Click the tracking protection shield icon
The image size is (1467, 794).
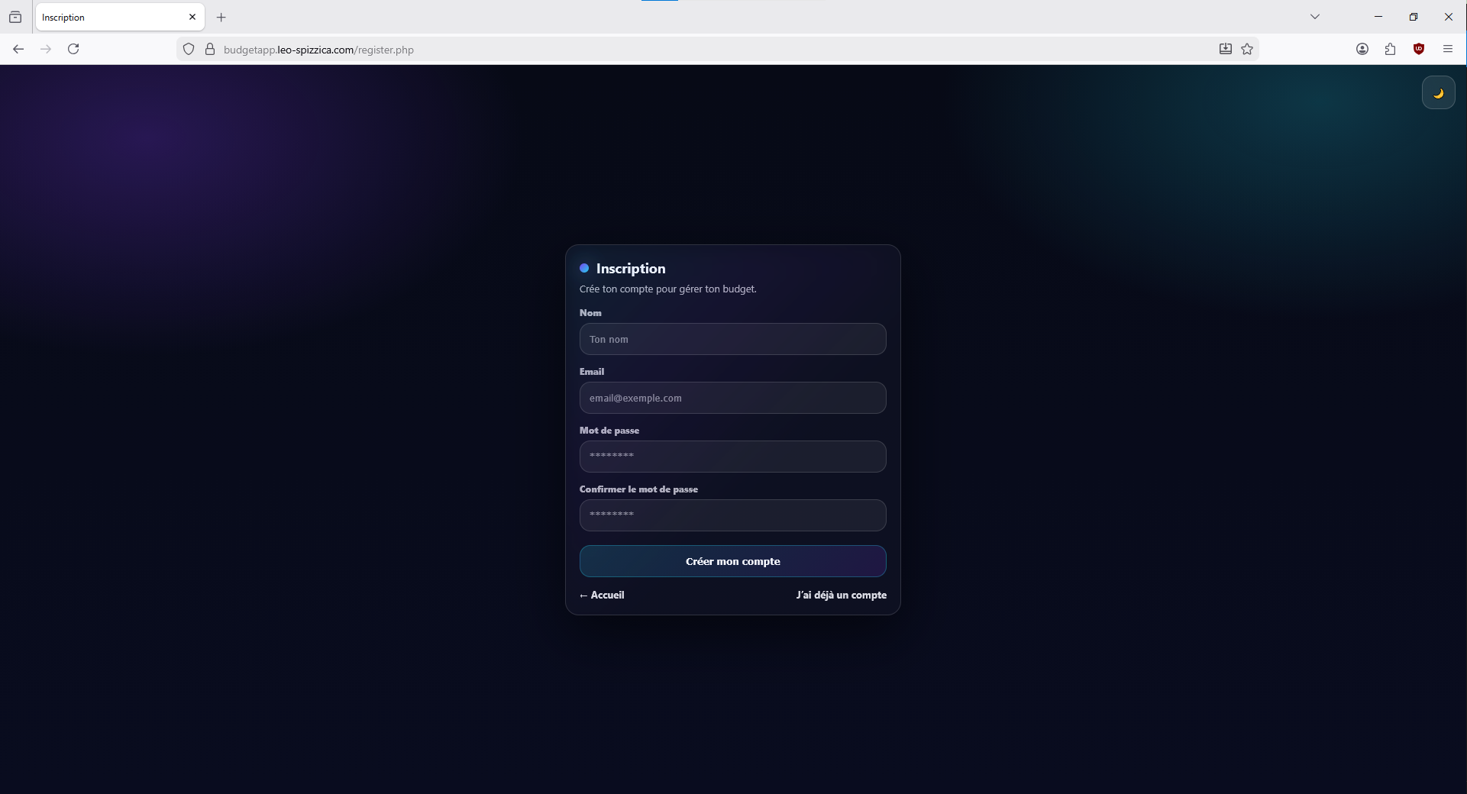189,50
